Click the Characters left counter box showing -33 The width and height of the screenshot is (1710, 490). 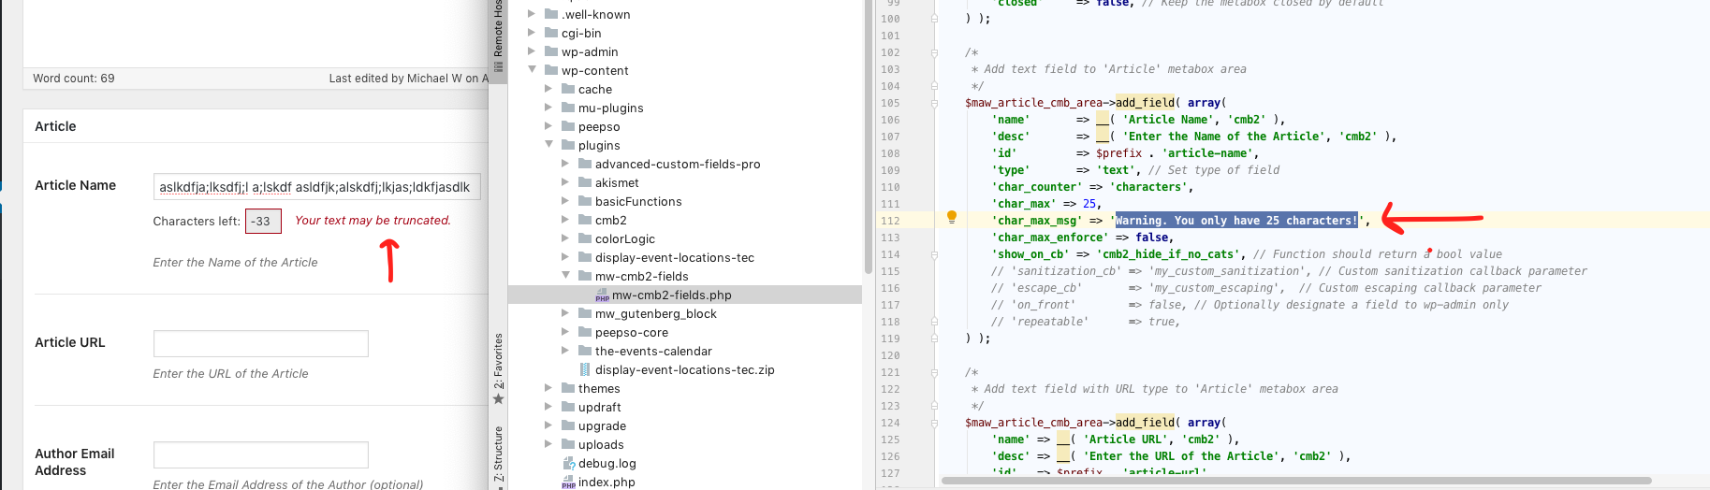(x=262, y=222)
